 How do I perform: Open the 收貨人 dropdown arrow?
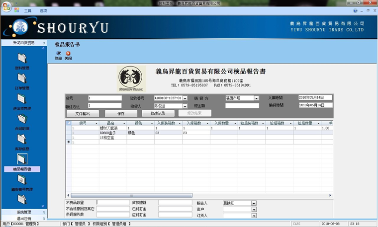click(185, 106)
